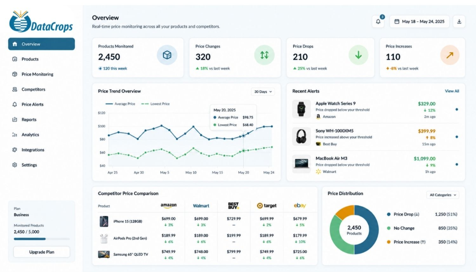Click the AirPods Pro thumbnail image
The height and width of the screenshot is (272, 476).
(x=104, y=238)
